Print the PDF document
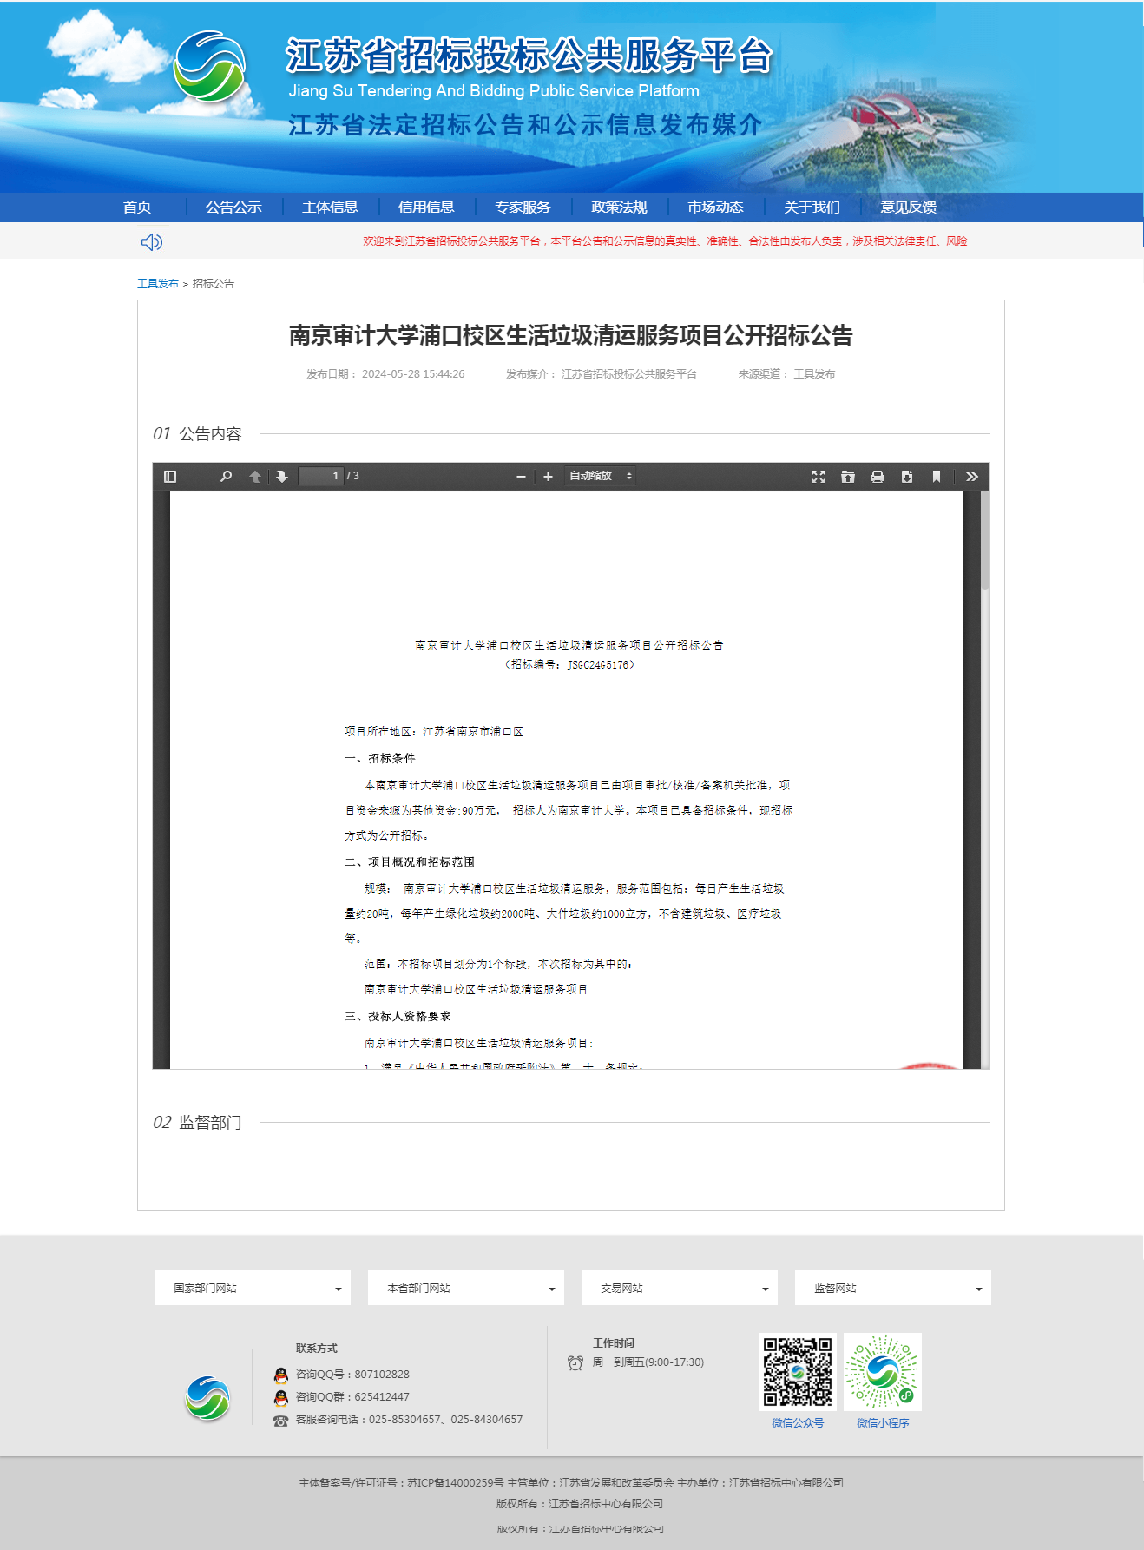 (x=878, y=476)
